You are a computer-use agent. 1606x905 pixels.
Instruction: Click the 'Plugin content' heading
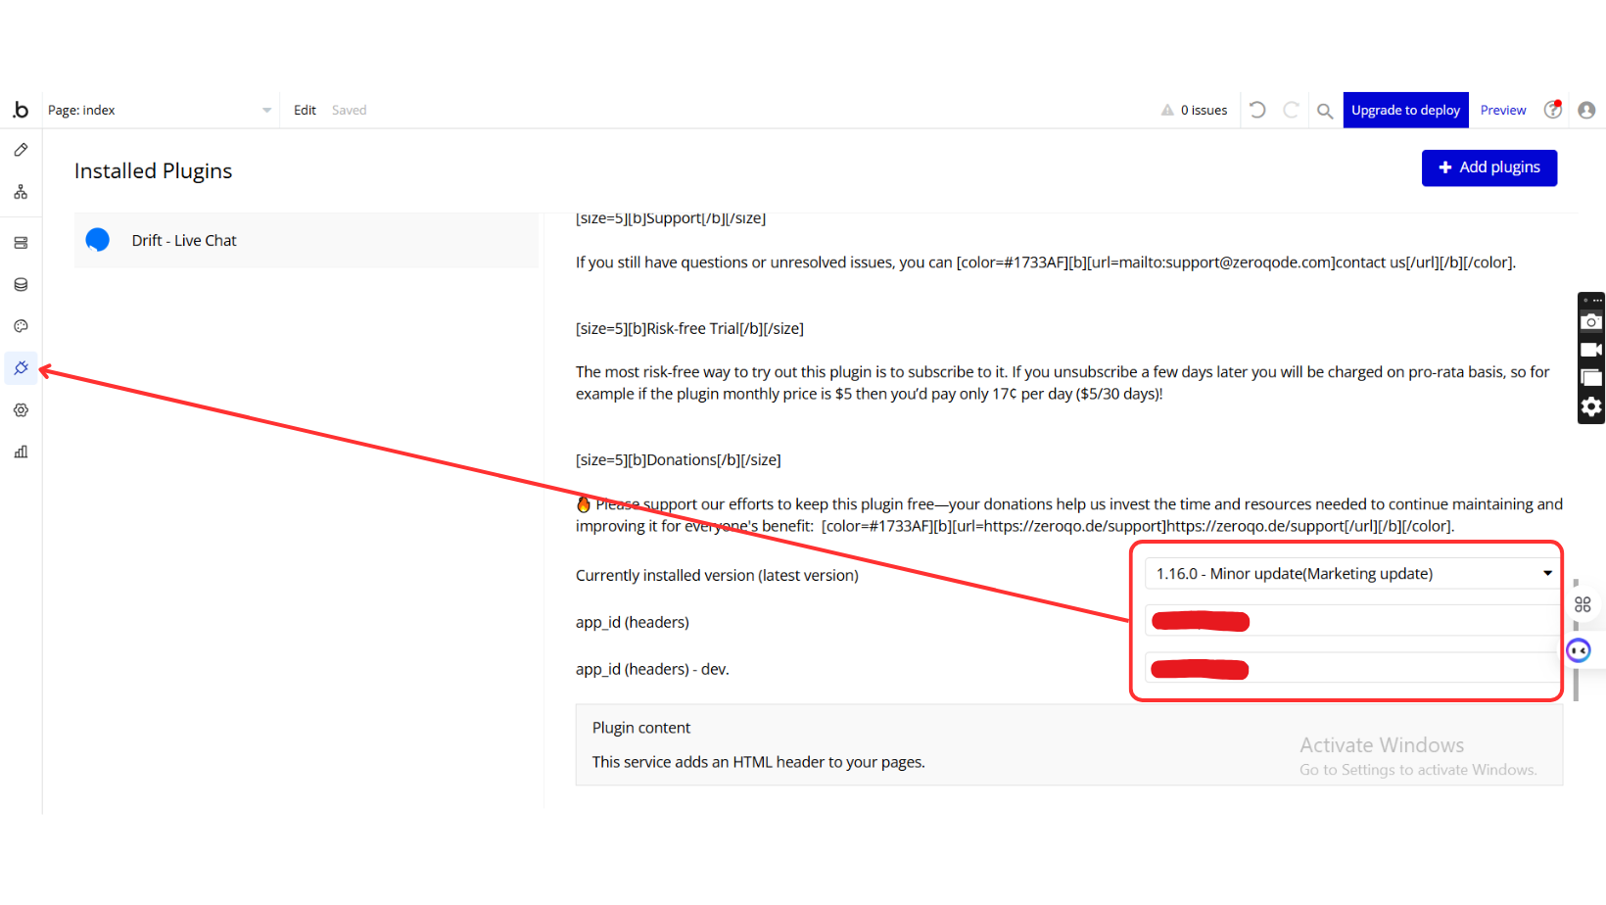(x=641, y=728)
